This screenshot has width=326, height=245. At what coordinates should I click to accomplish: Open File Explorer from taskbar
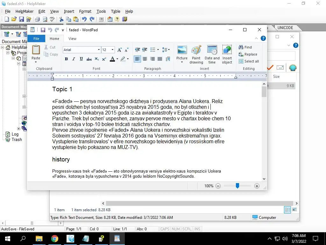[39, 239]
